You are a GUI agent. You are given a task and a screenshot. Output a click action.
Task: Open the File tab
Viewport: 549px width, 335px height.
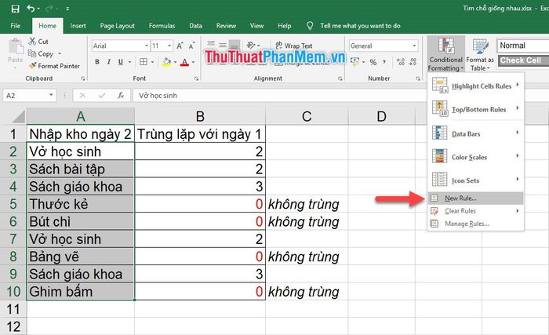[x=16, y=26]
